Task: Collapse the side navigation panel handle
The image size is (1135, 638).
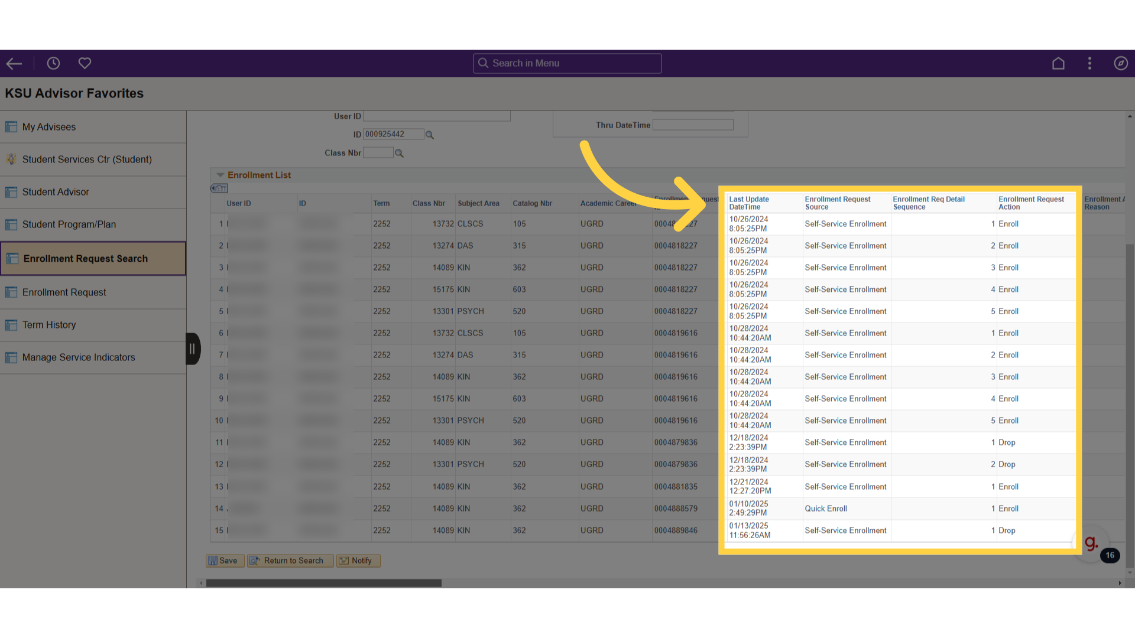Action: point(193,349)
